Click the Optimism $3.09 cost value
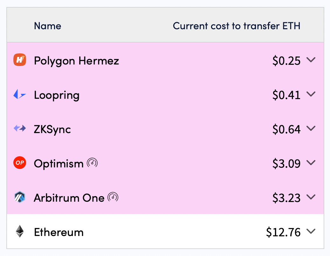 click(x=286, y=164)
